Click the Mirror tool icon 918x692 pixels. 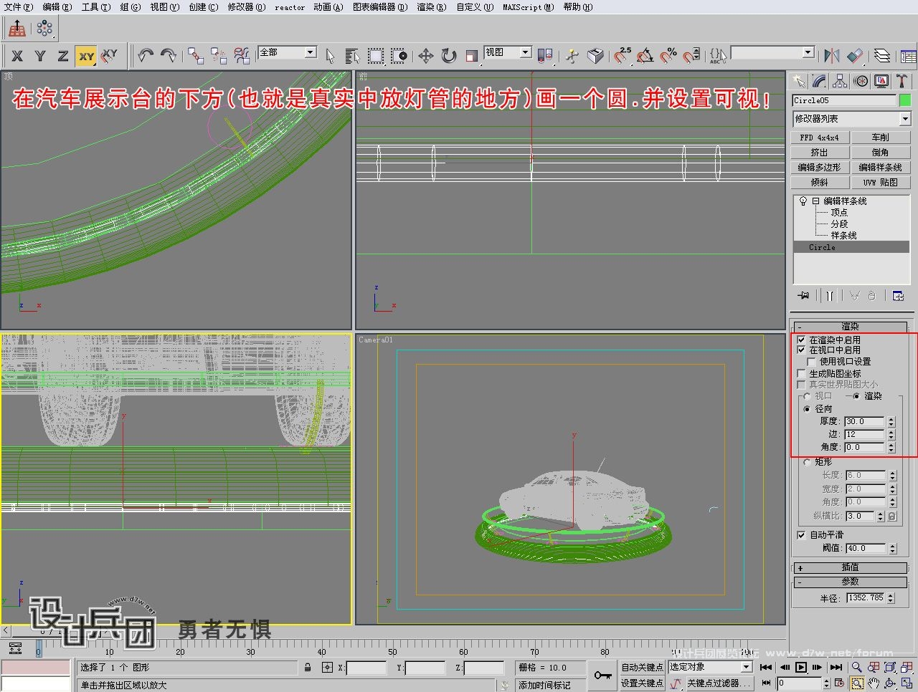pyautogui.click(x=832, y=56)
